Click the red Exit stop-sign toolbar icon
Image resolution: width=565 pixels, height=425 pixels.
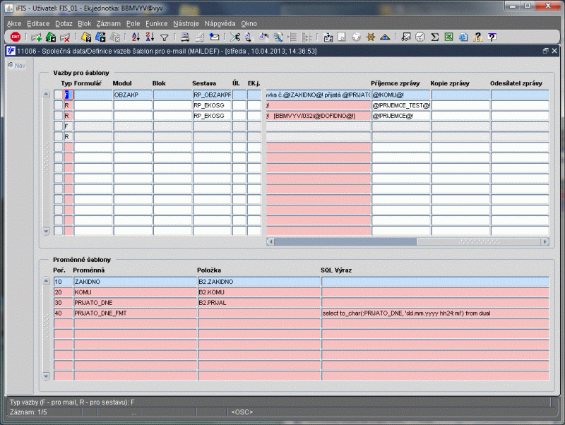(16, 37)
